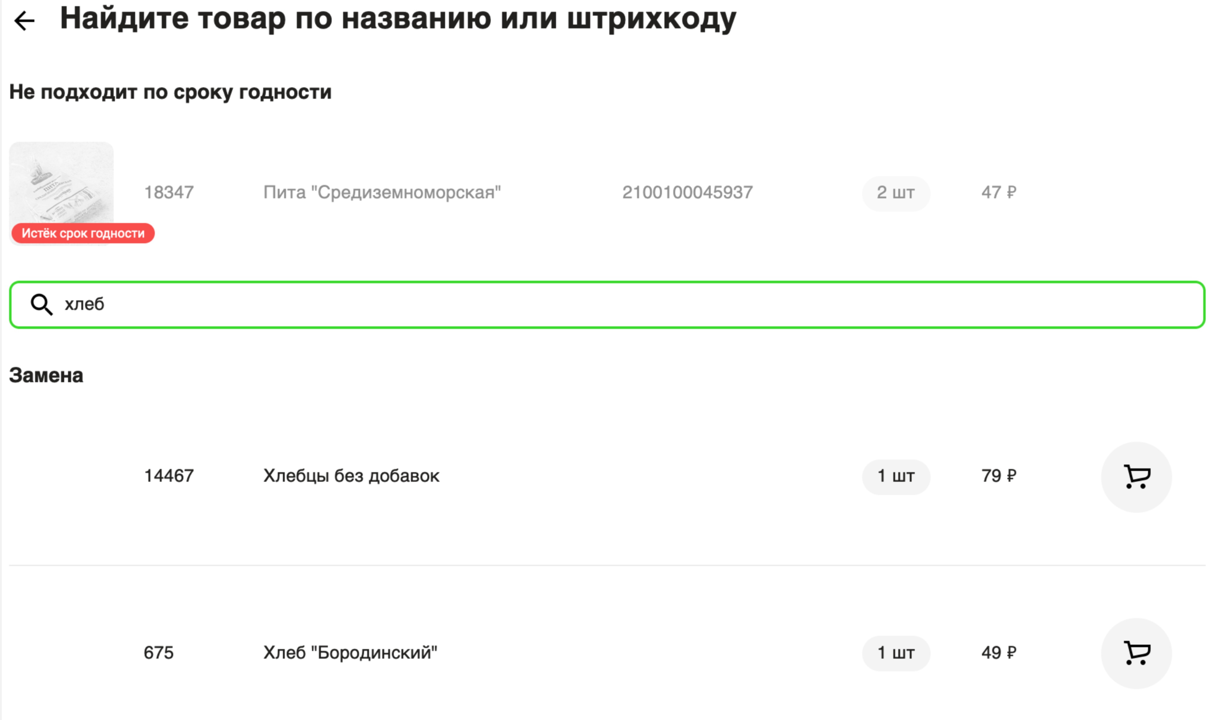Viewport: 1215px width, 720px height.
Task: Click the red "Истёк срок годности" badge
Action: [x=83, y=233]
